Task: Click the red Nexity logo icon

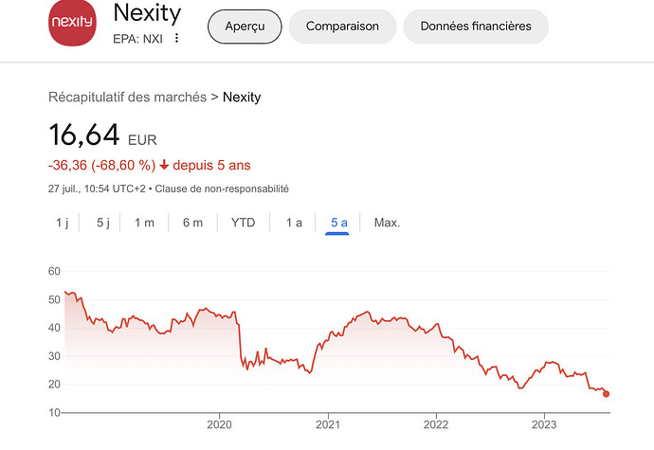Action: tap(73, 22)
